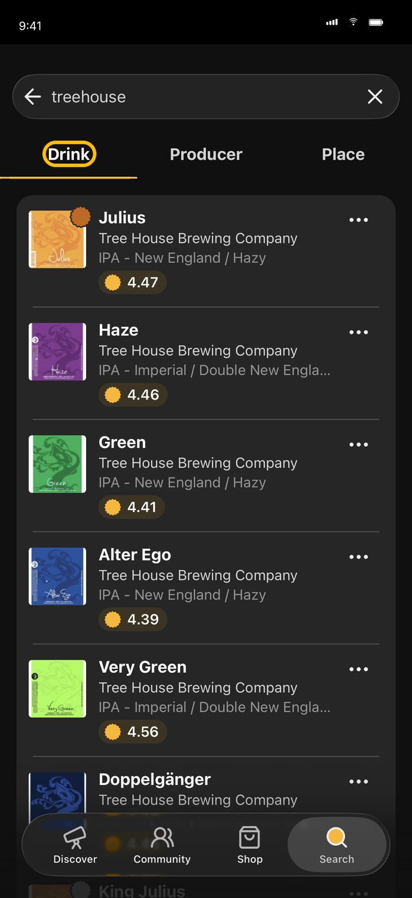412x898 pixels.
Task: Open the Very Green beer title
Action: (143, 667)
